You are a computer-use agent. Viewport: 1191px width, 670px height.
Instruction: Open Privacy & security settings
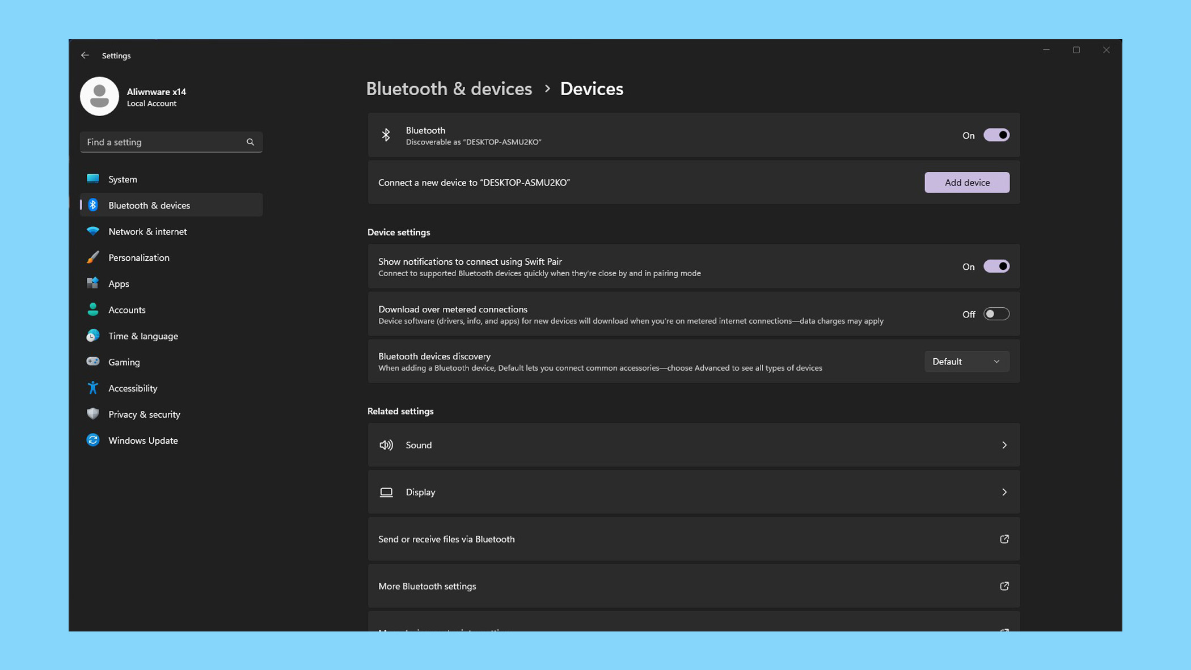click(171, 414)
